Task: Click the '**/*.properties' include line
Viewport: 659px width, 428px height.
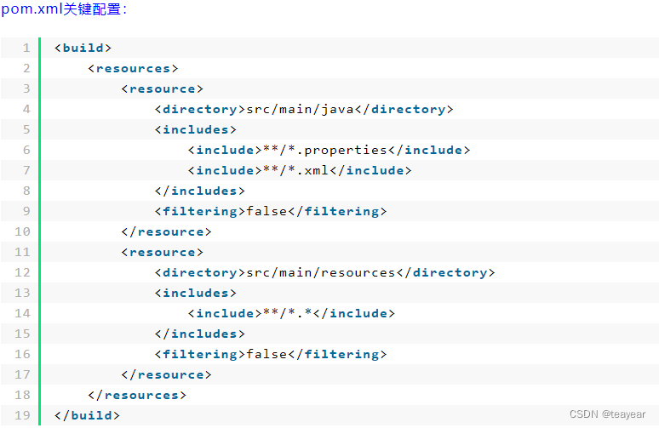Action: 329,150
